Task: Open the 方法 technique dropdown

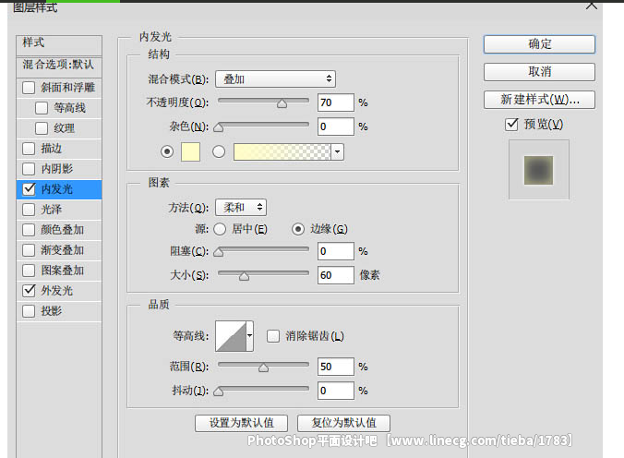Action: click(x=241, y=208)
